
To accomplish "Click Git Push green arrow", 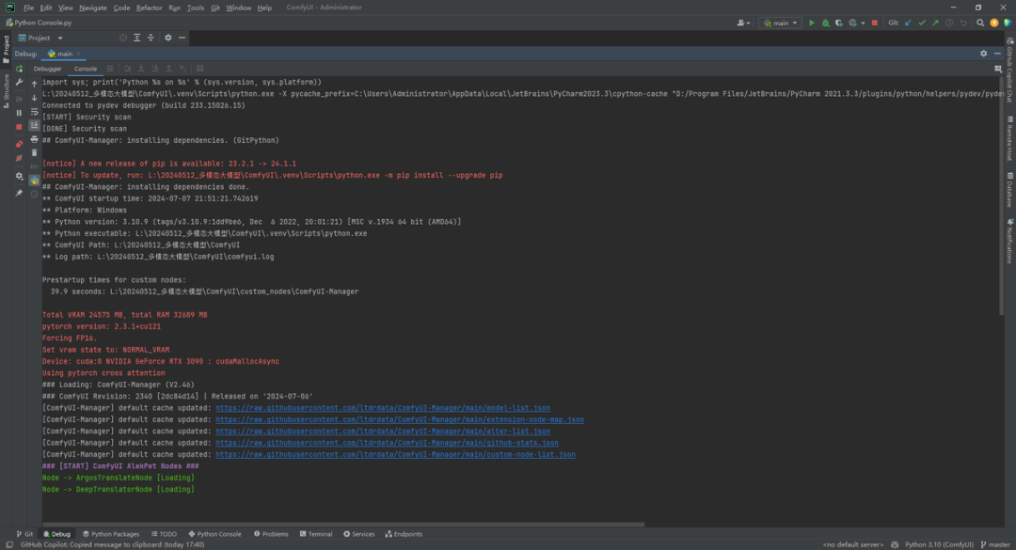I will click(935, 24).
